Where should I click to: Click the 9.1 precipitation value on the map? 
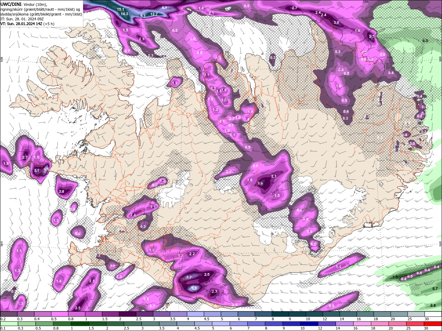(143, 16)
